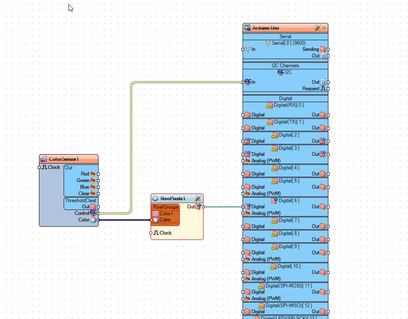Screen dimensions: 408x319
Task: Click the Digital[ 7 ] Out pin icon
Action: [323, 226]
